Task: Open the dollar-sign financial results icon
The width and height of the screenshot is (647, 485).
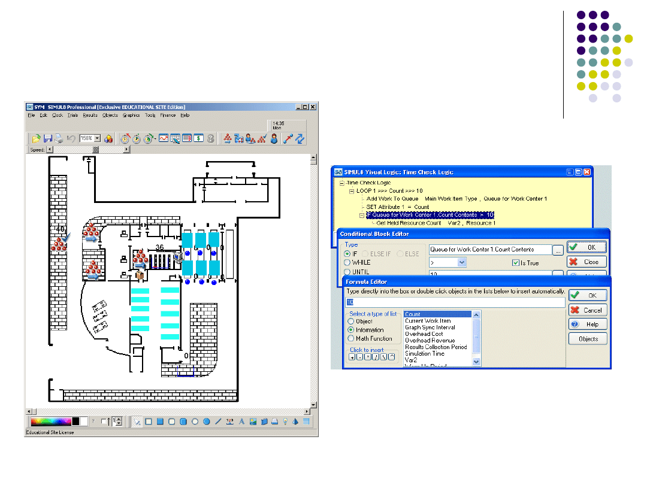Action: click(199, 138)
